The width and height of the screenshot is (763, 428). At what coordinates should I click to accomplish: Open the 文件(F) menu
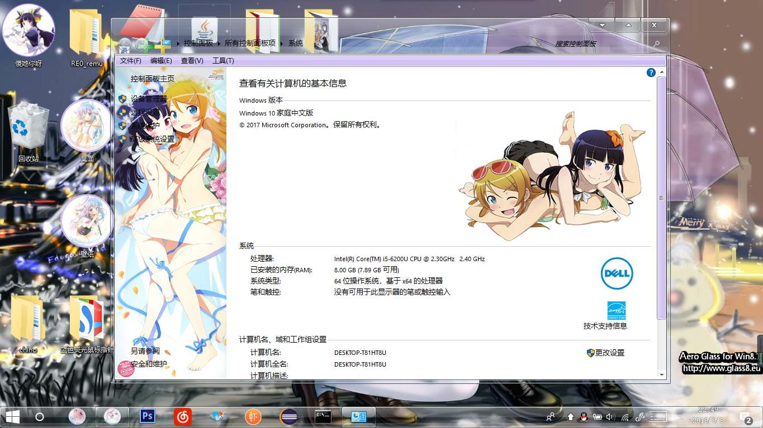click(x=130, y=60)
